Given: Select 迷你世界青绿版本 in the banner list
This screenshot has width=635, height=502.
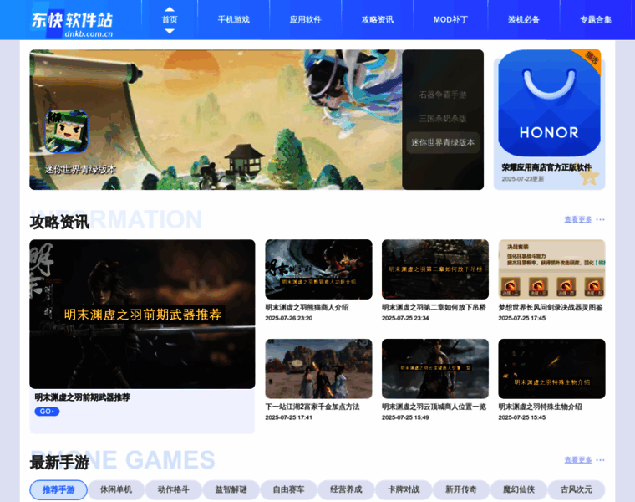Looking at the screenshot, I should [443, 142].
